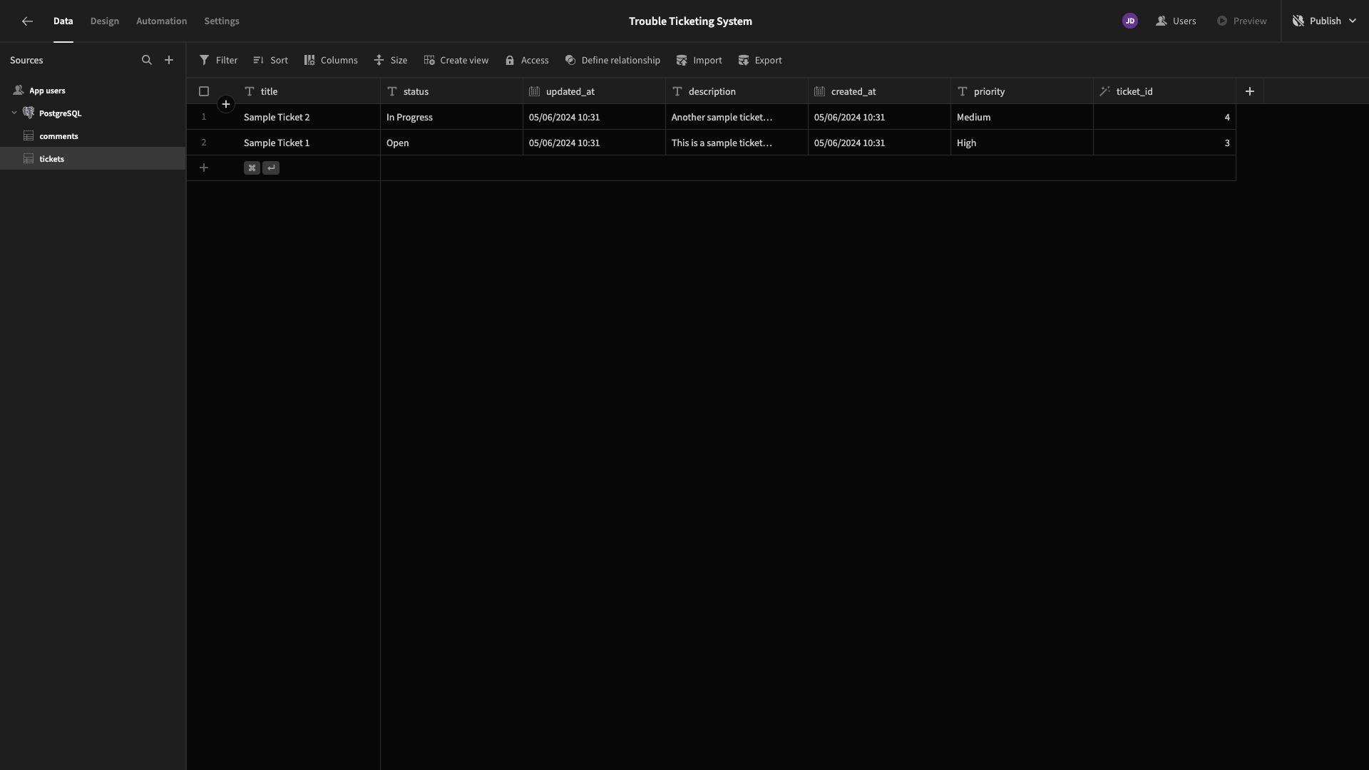Image resolution: width=1369 pixels, height=770 pixels.
Task: Select the 'Sample Ticket 2' cell
Action: 309,117
